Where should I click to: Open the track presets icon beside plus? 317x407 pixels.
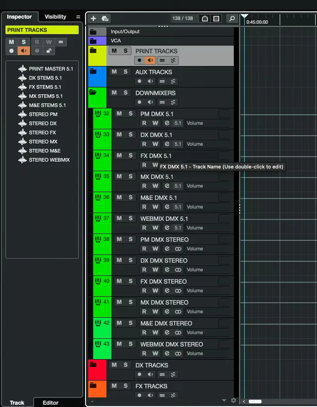[x=105, y=18]
